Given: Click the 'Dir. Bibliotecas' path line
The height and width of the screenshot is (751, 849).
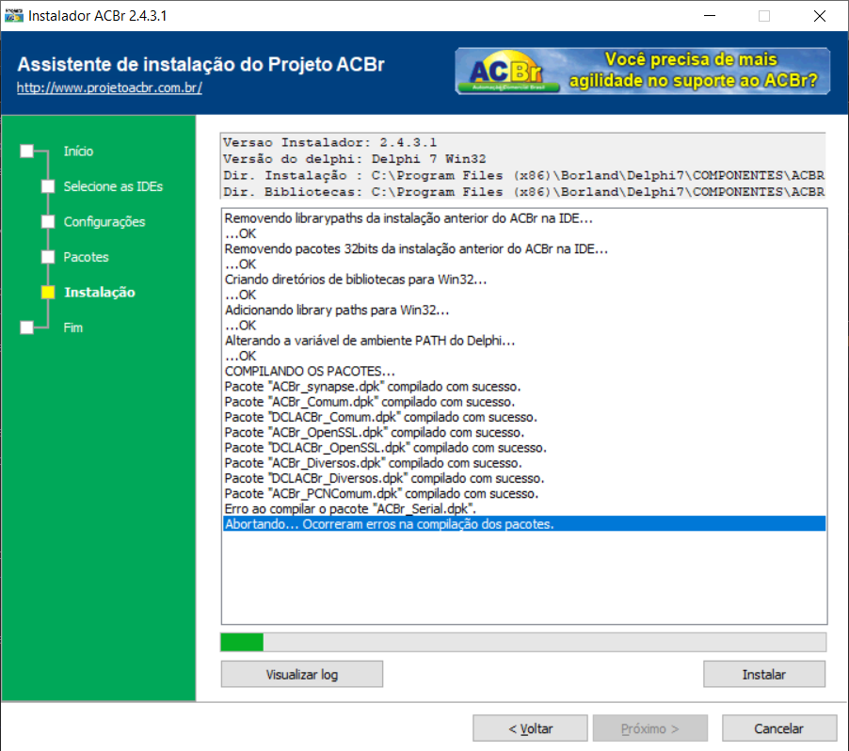Looking at the screenshot, I should click(x=523, y=192).
